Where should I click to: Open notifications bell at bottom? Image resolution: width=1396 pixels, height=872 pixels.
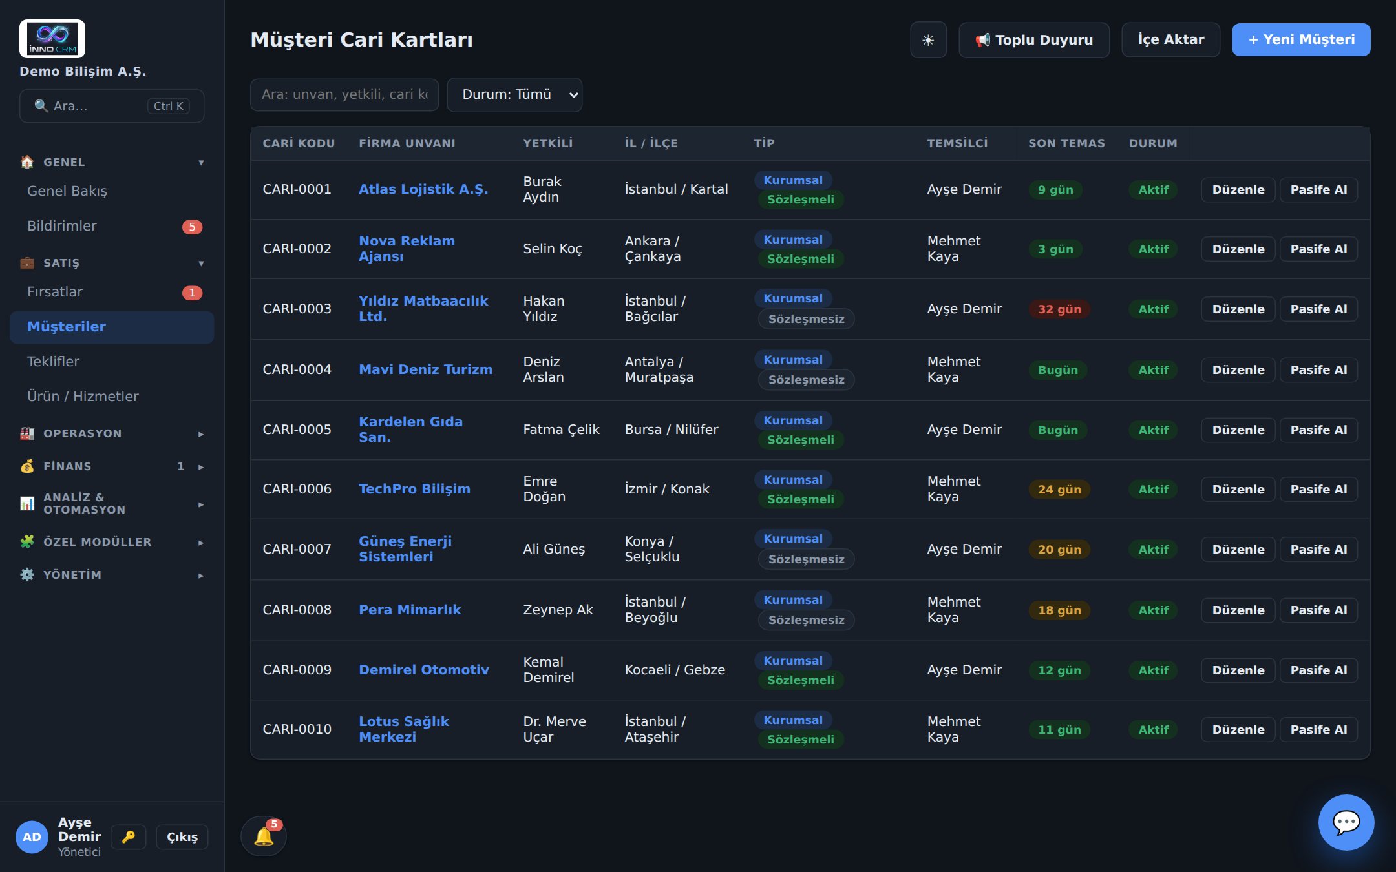264,836
